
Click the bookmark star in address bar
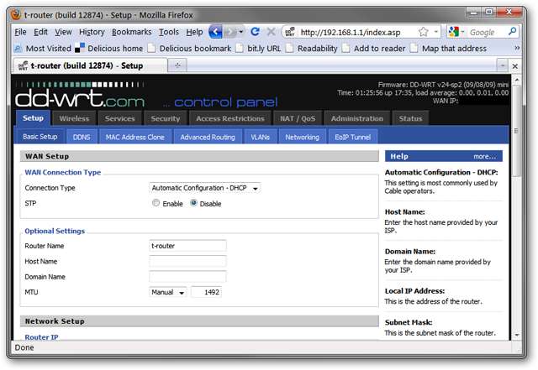[x=425, y=32]
